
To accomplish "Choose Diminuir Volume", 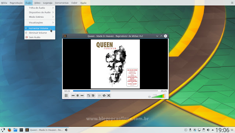I will [x=40, y=33].
